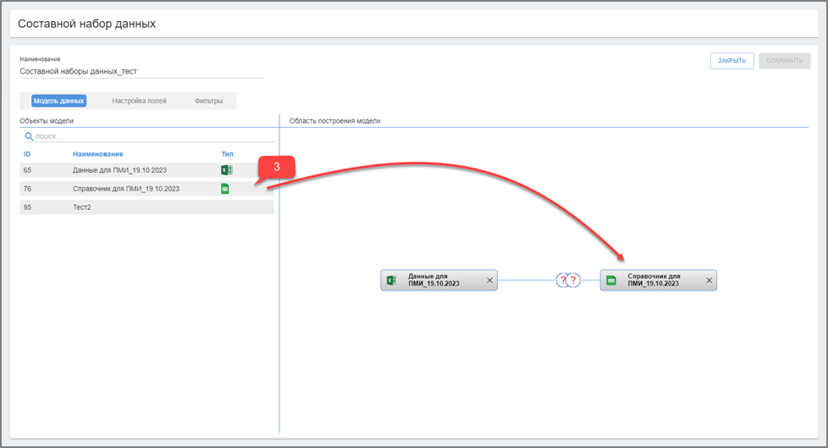Viewport: 828px width, 448px height.
Task: Click the left question mark join icon
Action: 562,280
